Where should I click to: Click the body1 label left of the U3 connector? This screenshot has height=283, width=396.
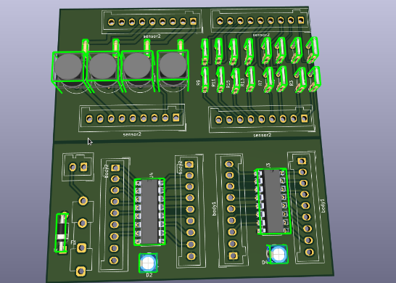point(214,209)
